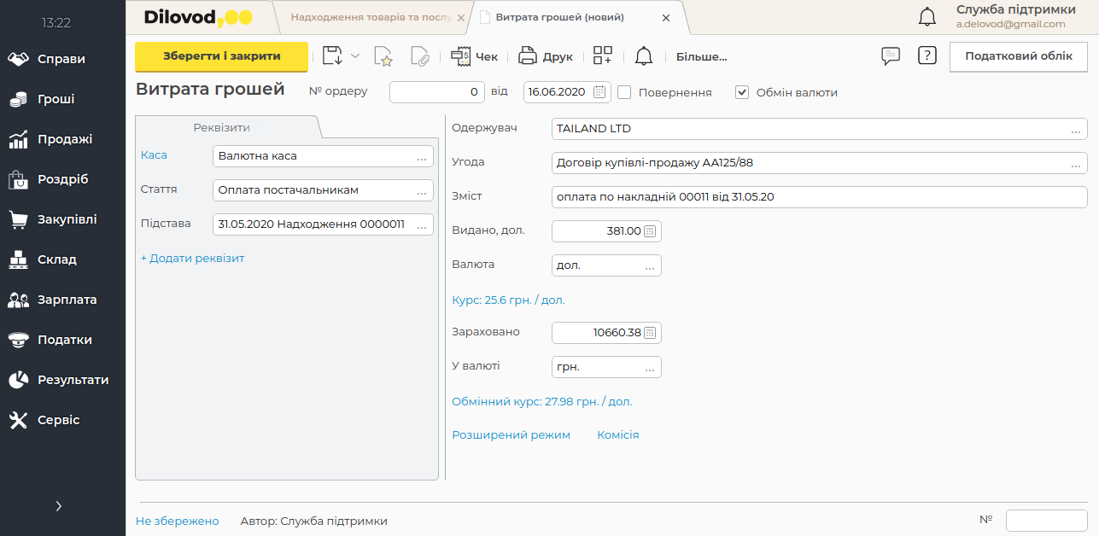Click the Каса link label

(x=154, y=155)
